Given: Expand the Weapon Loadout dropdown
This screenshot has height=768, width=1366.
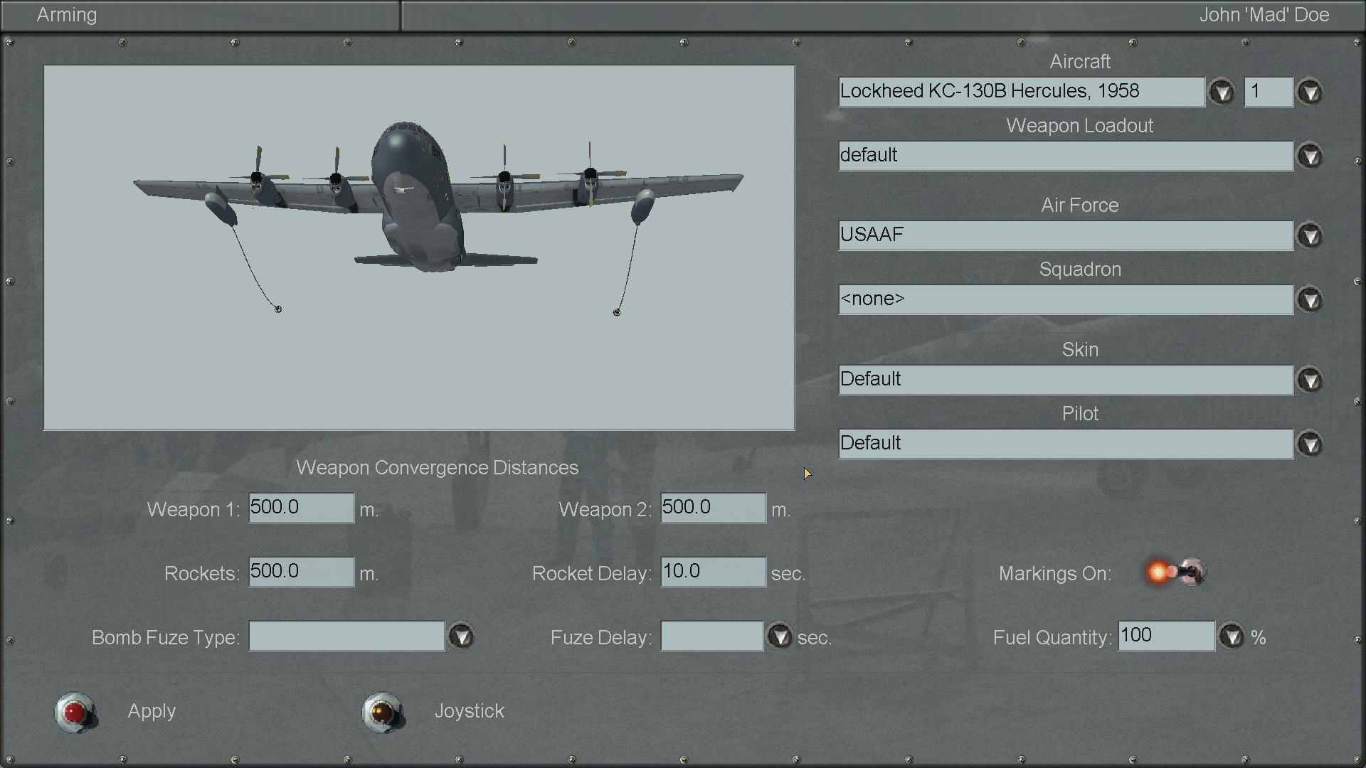Looking at the screenshot, I should pyautogui.click(x=1310, y=156).
